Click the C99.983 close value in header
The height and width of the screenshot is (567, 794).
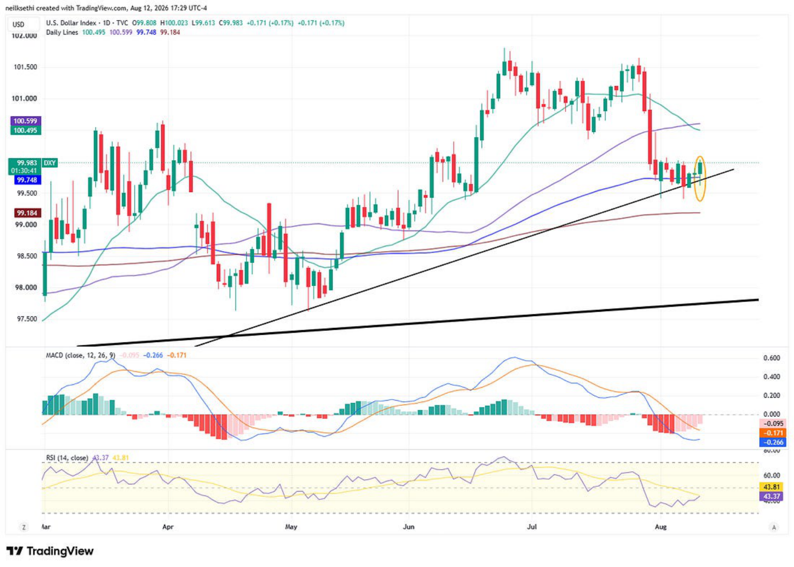point(231,23)
